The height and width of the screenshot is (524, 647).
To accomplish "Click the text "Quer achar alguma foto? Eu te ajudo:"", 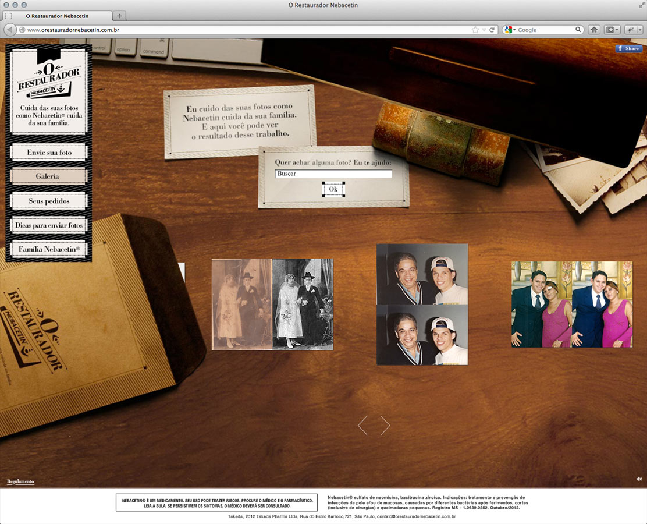I will (x=333, y=162).
